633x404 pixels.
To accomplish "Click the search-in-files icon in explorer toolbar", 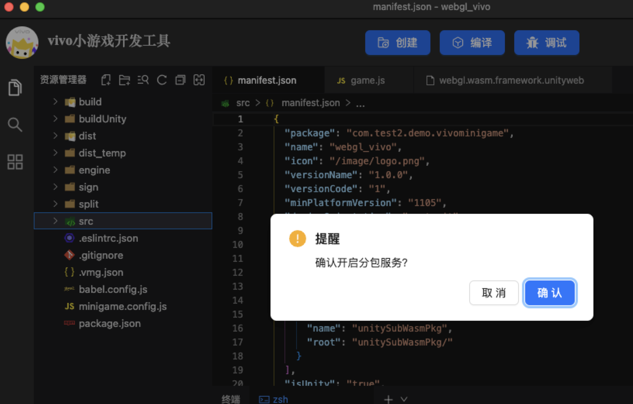I will [143, 80].
